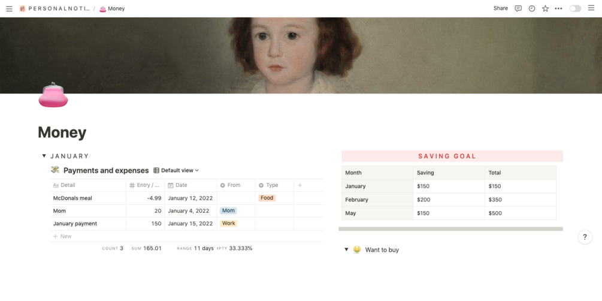Open Payments and expenses database title
The width and height of the screenshot is (602, 301).
(x=106, y=170)
